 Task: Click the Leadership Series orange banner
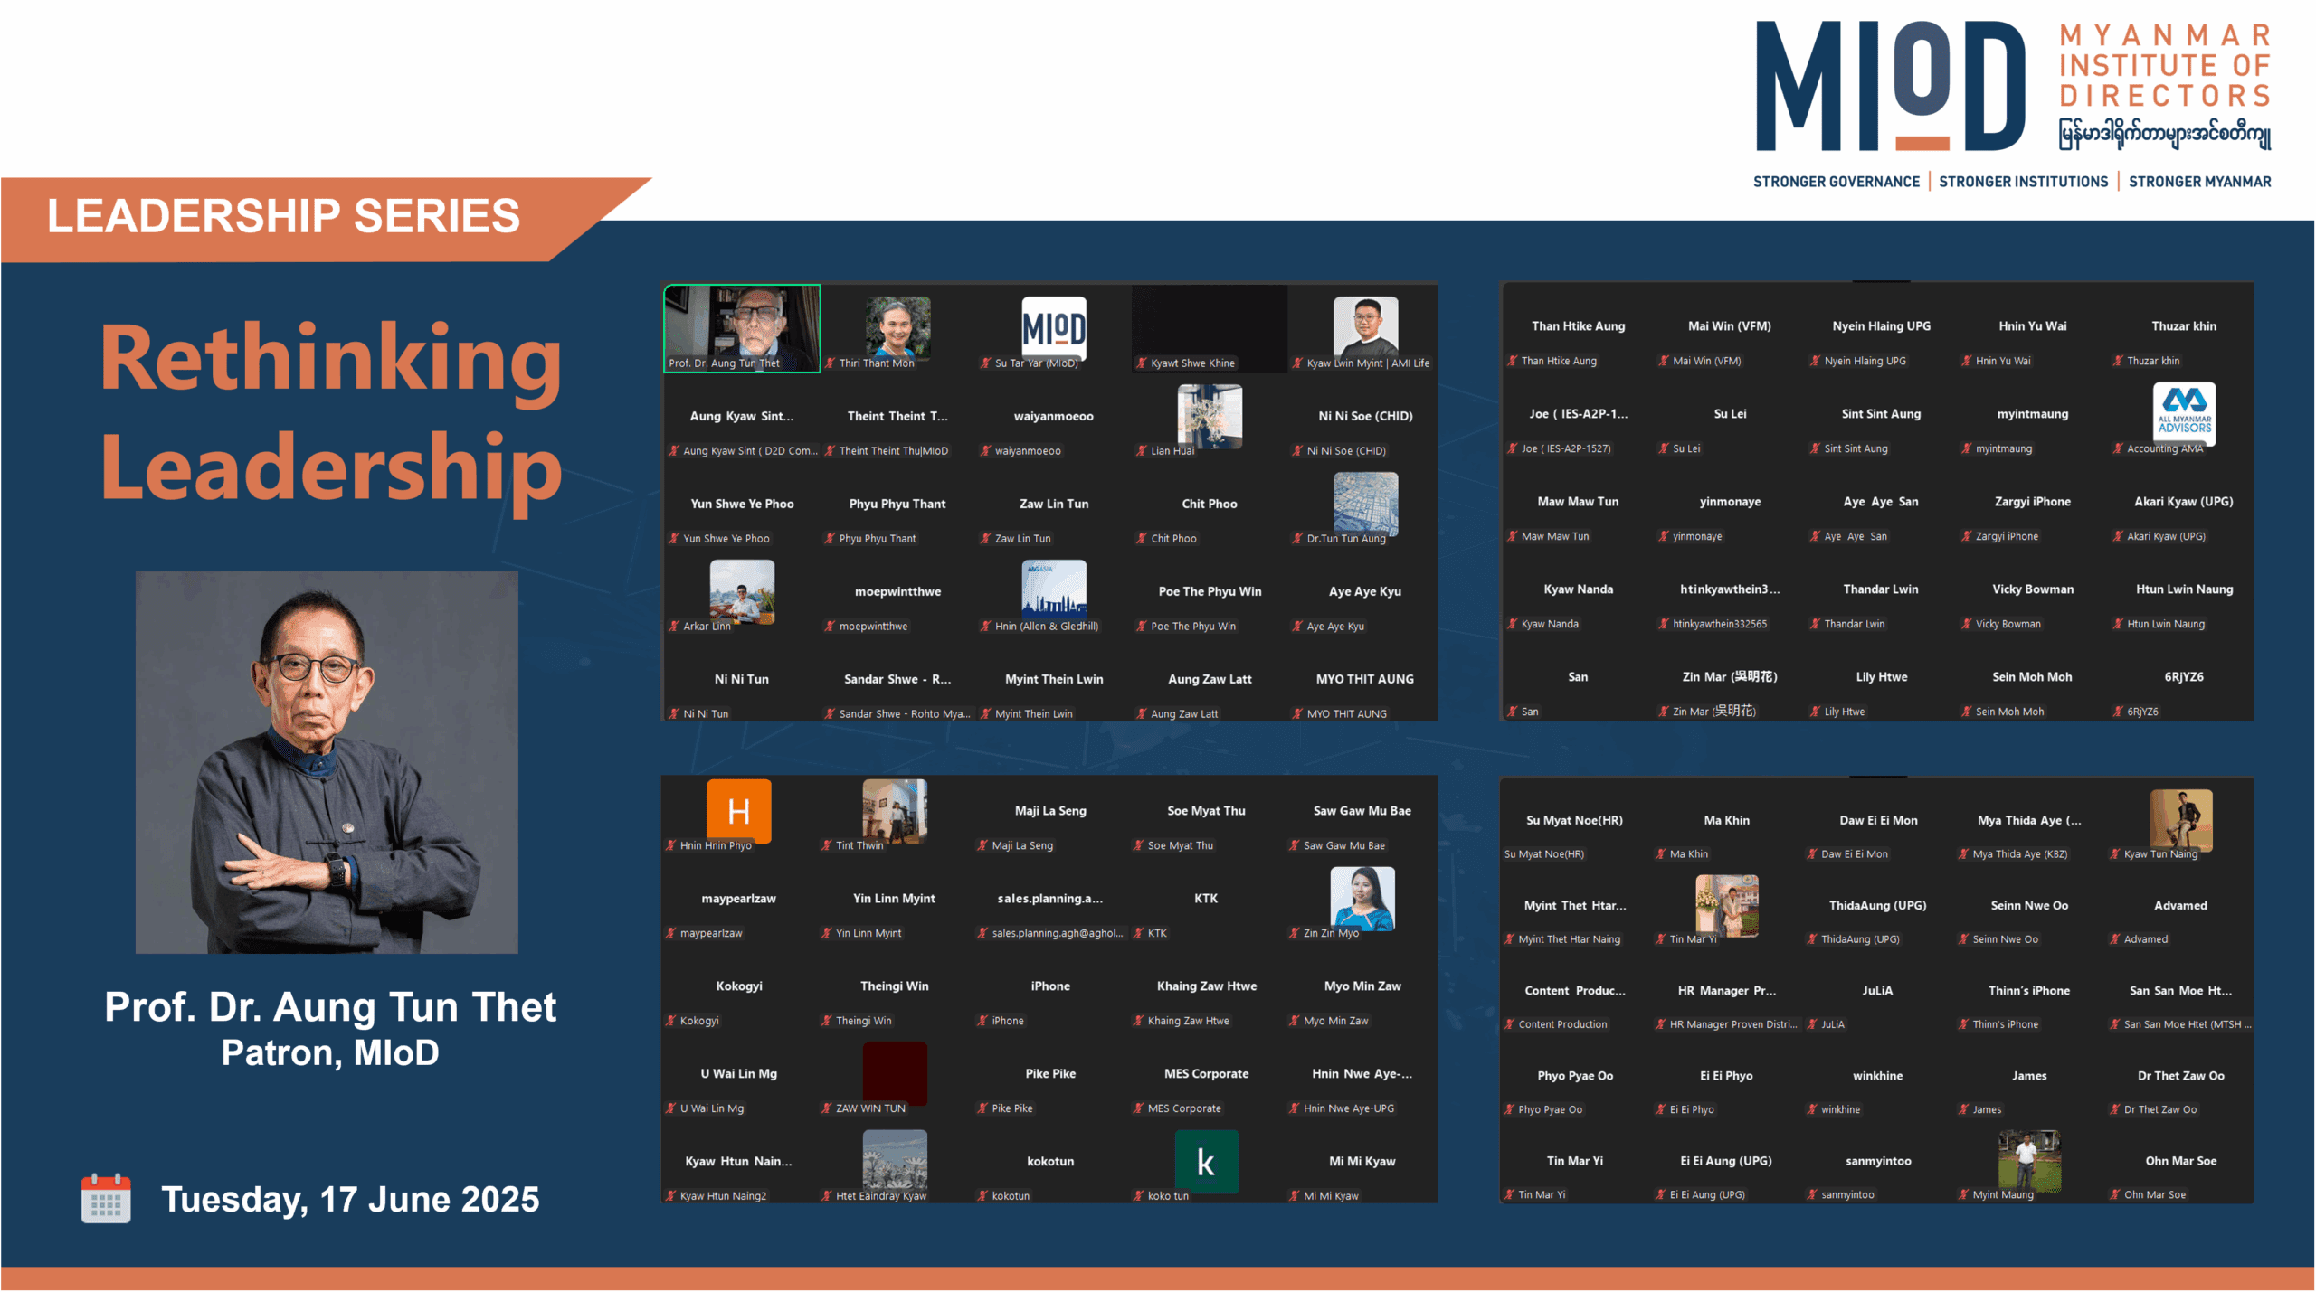pyautogui.click(x=284, y=216)
